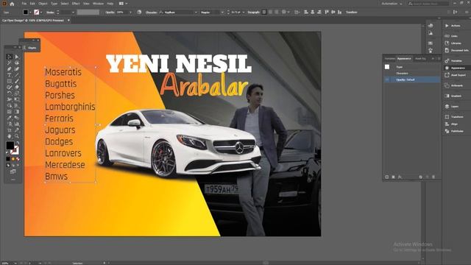471x265 pixels.
Task: Expand the Opacity arrow in control bar
Action: (130, 13)
